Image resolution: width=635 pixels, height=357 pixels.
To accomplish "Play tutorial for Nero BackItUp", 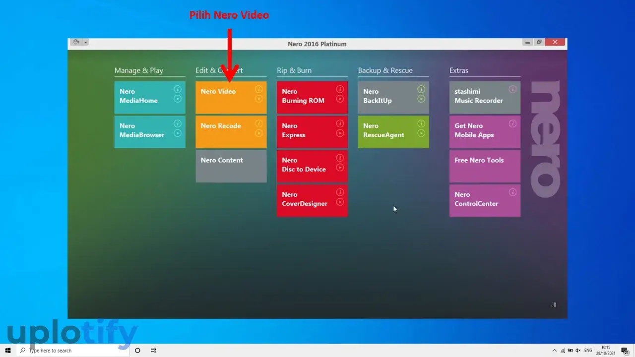I will 421,99.
